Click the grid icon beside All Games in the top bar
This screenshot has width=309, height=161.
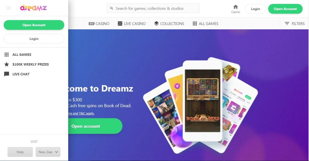pyautogui.click(x=195, y=24)
